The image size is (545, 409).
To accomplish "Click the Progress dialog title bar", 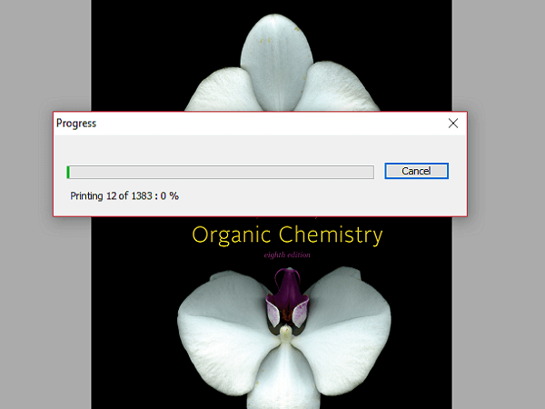I will point(227,123).
